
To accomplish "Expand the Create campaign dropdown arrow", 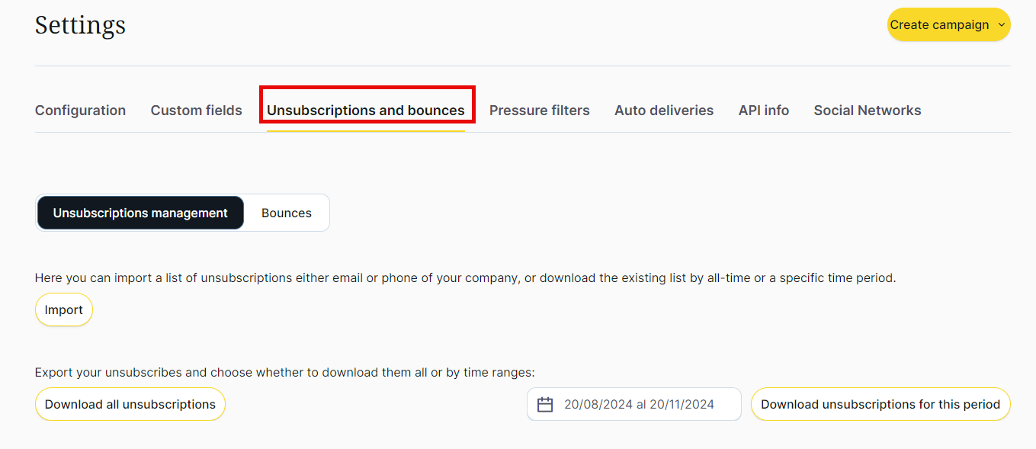I will coord(1001,25).
